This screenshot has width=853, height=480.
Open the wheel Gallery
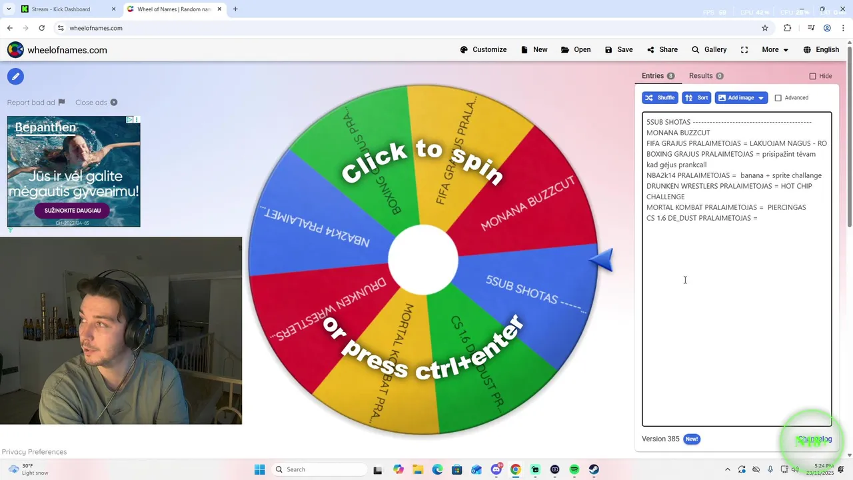(x=709, y=50)
